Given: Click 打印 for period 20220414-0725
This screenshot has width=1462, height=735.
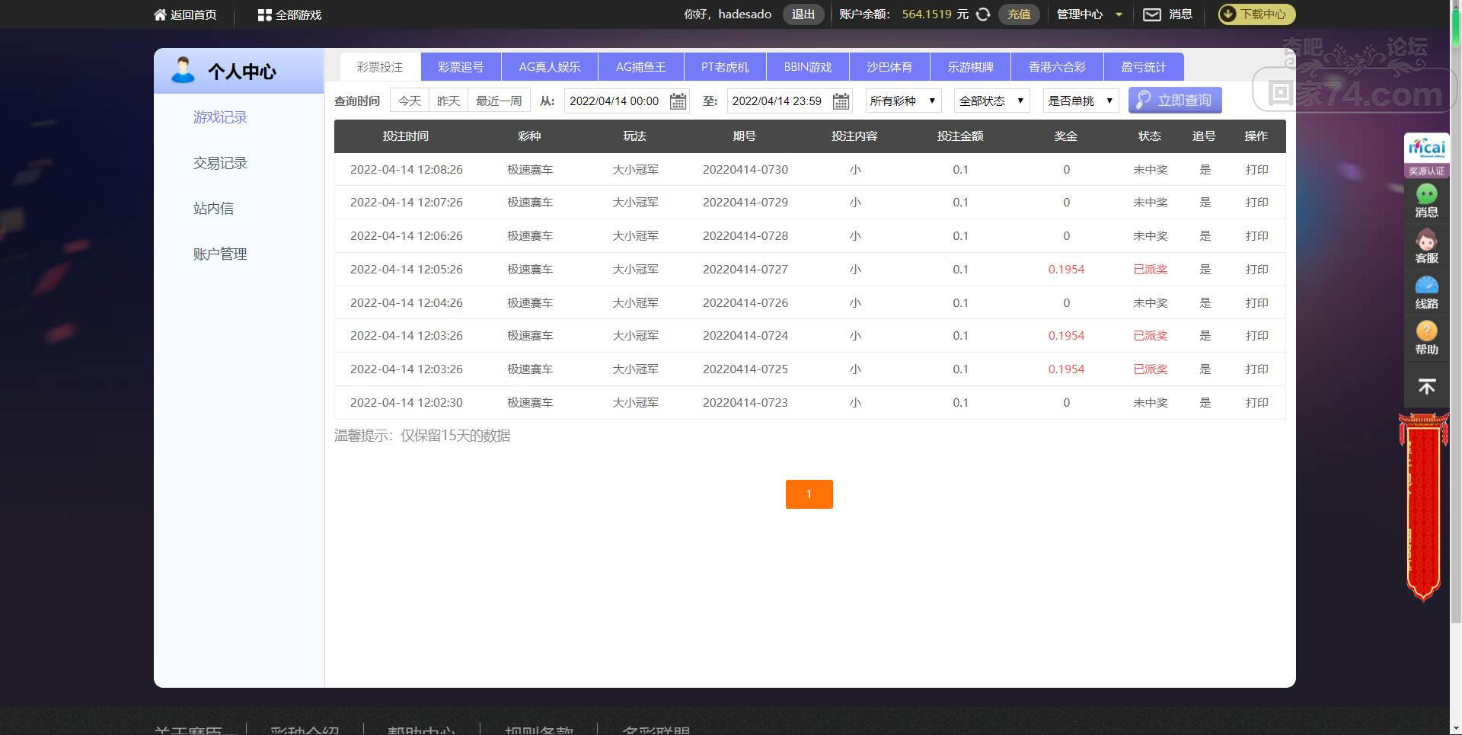Looking at the screenshot, I should pos(1257,369).
